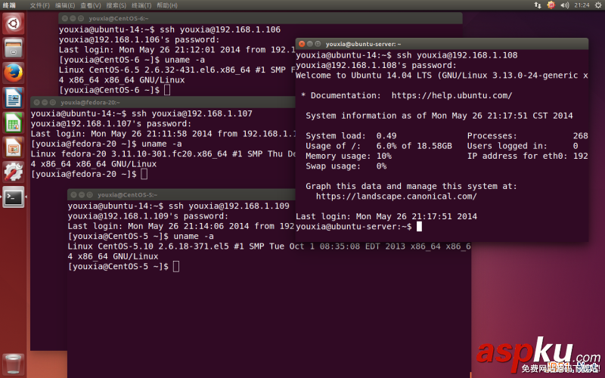This screenshot has height=378, width=605.
Task: Click the youxia@CentOS-5 window title bar
Action: (x=181, y=195)
